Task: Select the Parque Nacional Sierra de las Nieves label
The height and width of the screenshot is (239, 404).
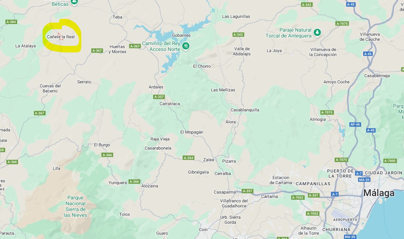Action: click(x=75, y=206)
